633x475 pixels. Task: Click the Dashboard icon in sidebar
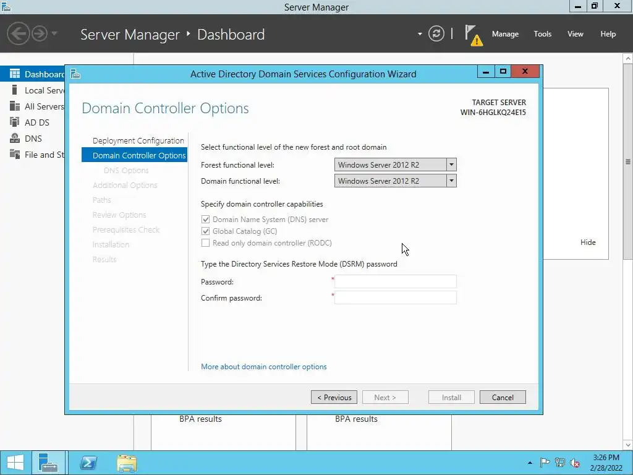tap(15, 74)
